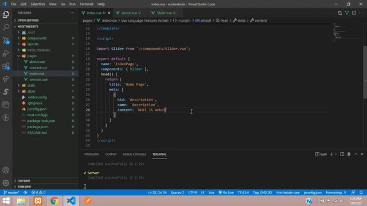The width and height of the screenshot is (367, 206).
Task: Open the Run and Debug view
Action: tap(6, 53)
